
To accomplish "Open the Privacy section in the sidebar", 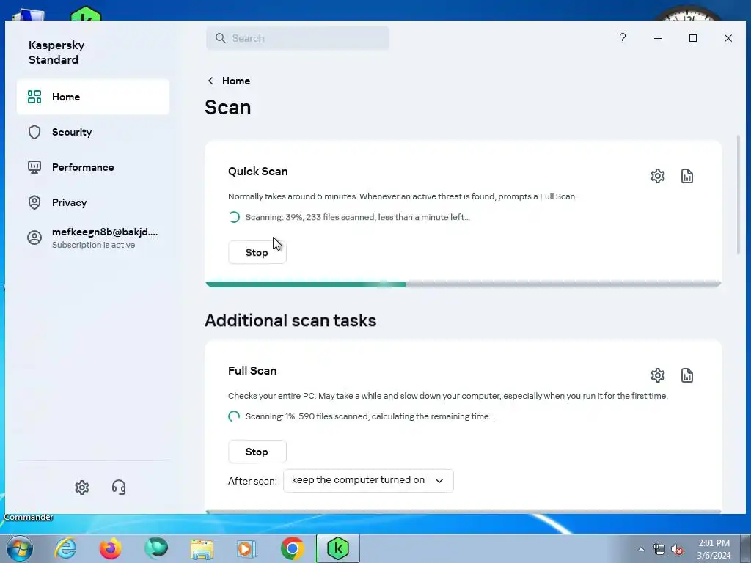I will click(93, 202).
